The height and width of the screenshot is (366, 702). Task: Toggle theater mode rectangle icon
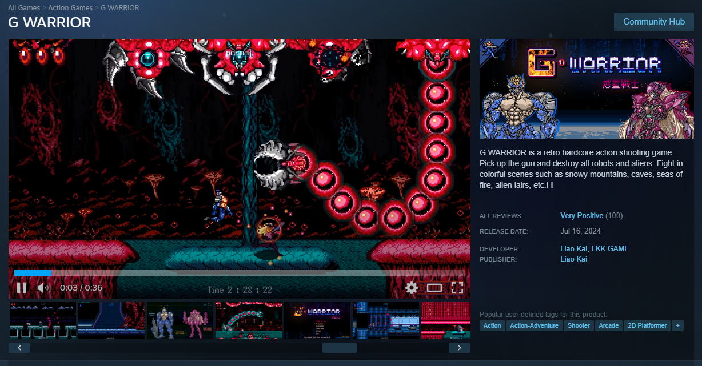tap(434, 288)
